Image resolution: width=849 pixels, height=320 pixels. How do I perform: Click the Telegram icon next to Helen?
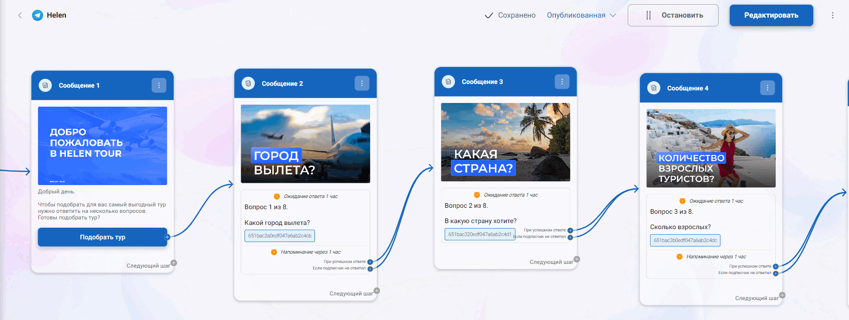tap(38, 15)
